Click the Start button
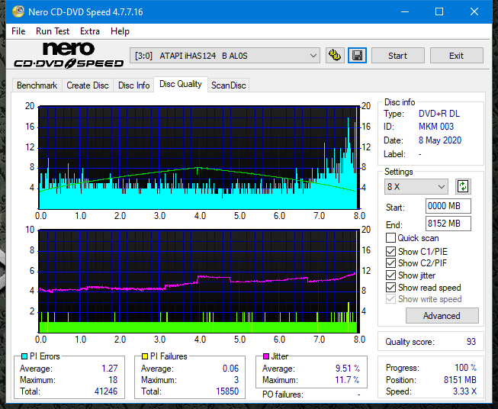Viewport: 498px width, 409px height. 397,56
